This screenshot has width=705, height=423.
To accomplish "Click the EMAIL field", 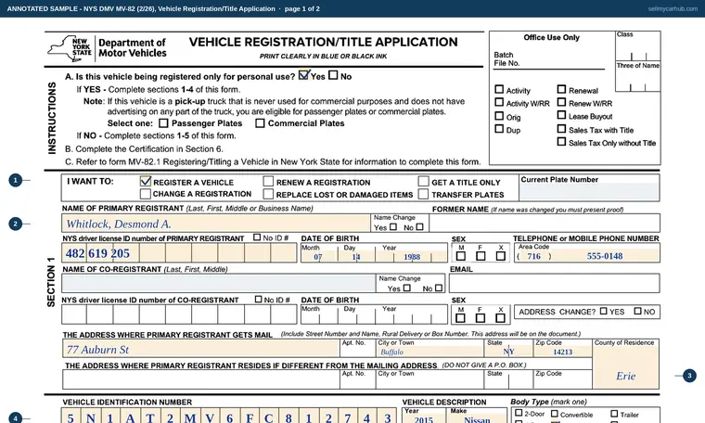I will coord(555,283).
